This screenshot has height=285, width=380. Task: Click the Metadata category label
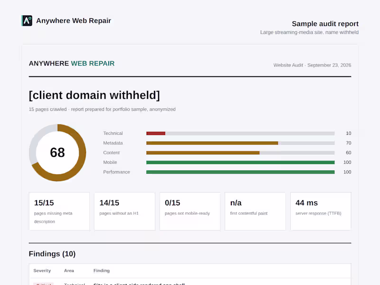point(113,143)
